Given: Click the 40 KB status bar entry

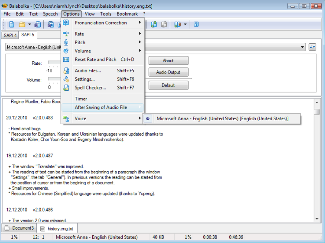Looking at the screenshot, I should click(158, 237).
